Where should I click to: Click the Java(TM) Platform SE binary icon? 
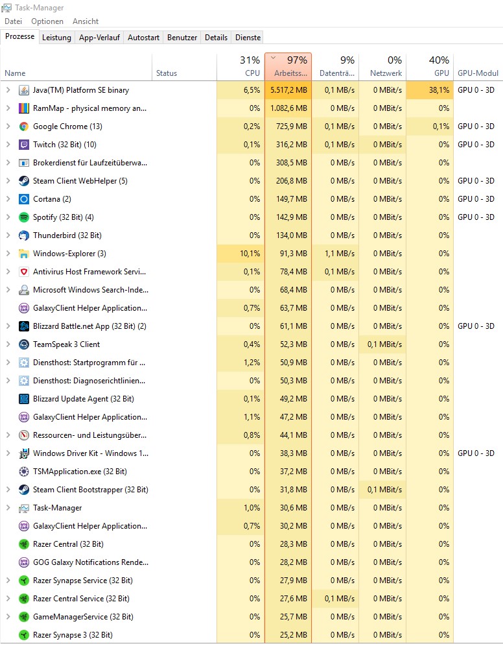click(x=24, y=90)
